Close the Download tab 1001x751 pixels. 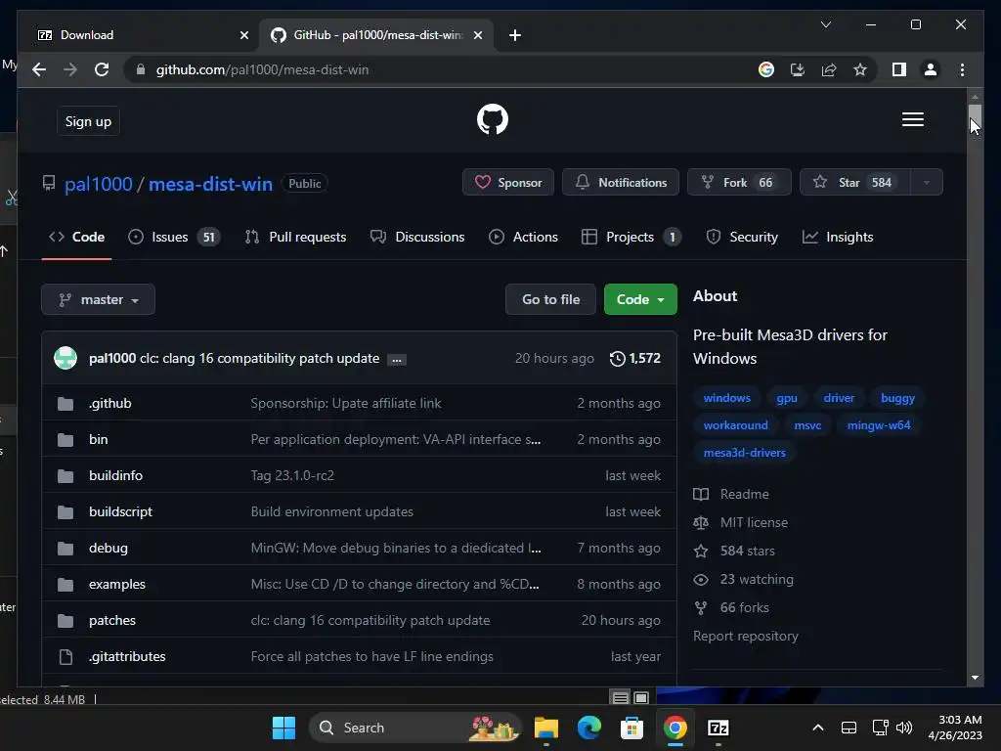click(243, 35)
